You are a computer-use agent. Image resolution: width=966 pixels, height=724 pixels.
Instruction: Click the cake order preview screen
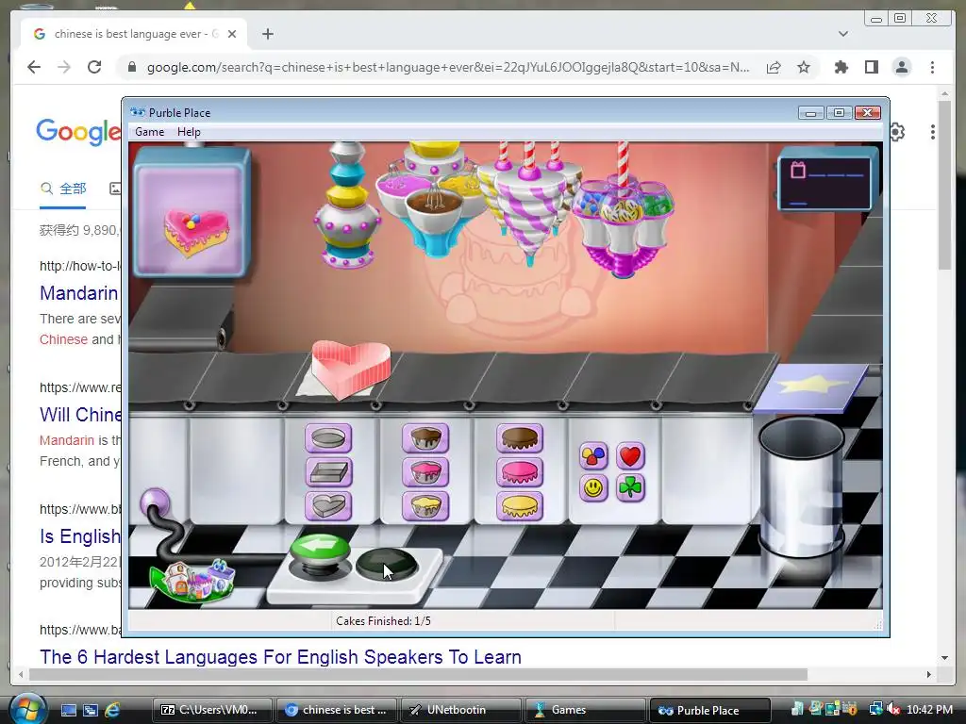[x=192, y=211]
